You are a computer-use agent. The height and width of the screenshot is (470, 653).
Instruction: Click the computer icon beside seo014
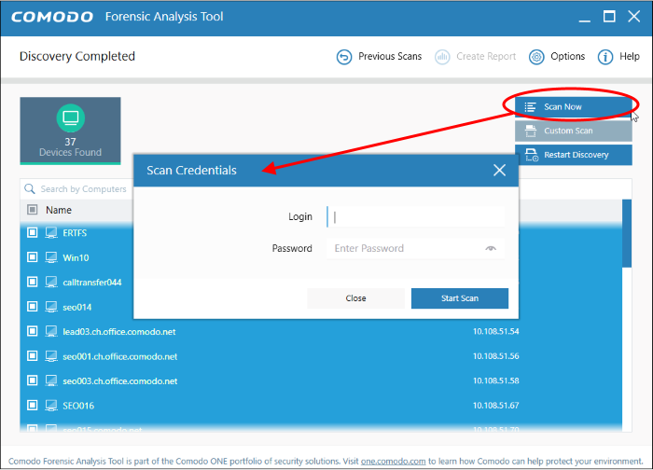51,307
